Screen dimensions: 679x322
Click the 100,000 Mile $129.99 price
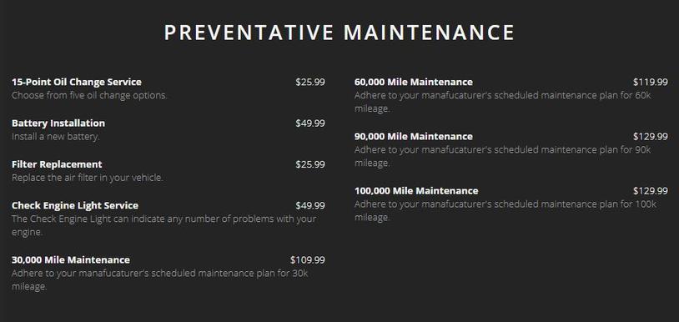(651, 190)
